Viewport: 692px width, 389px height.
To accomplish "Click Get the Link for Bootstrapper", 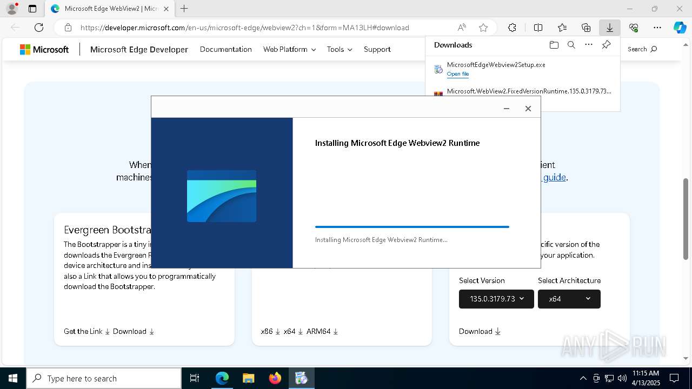I will point(86,331).
